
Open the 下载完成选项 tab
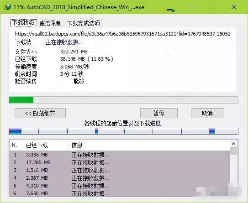point(84,23)
